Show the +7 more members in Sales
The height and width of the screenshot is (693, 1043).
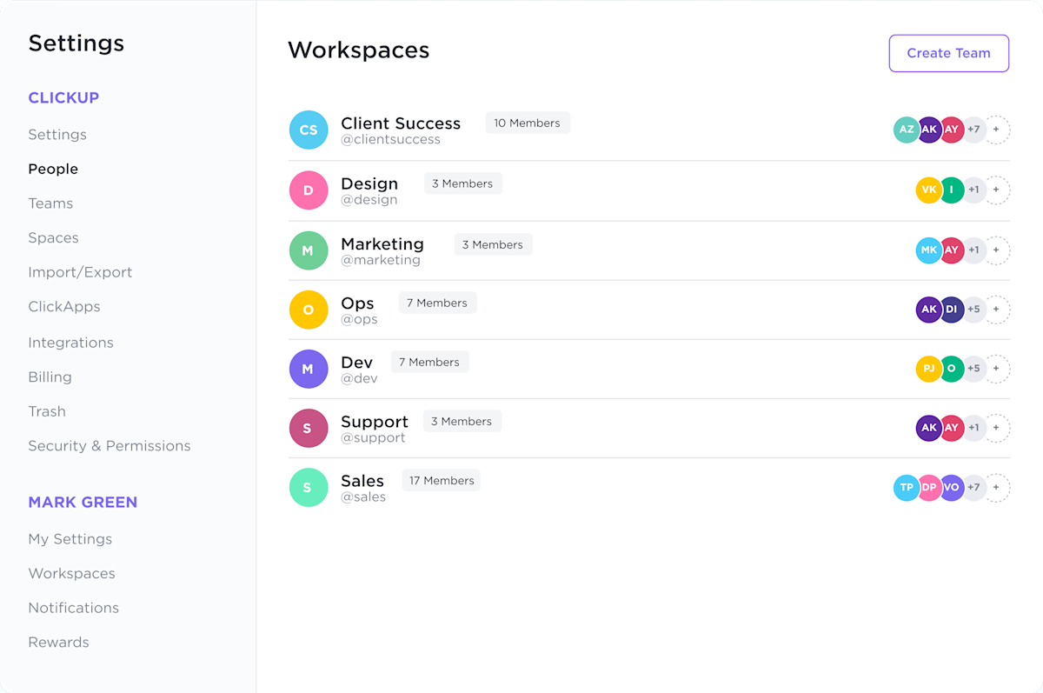coord(974,488)
